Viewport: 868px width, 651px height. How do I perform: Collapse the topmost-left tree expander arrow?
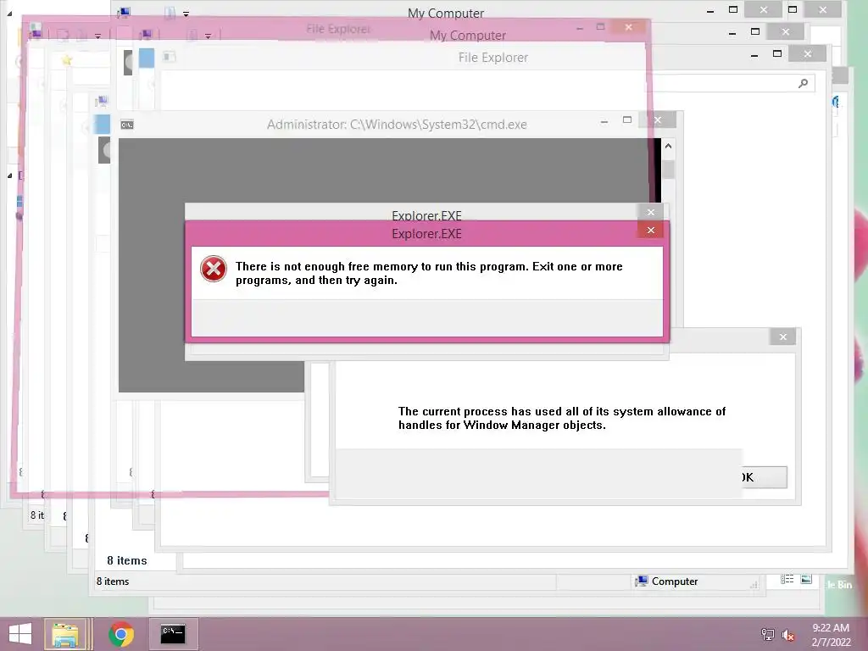(8, 14)
